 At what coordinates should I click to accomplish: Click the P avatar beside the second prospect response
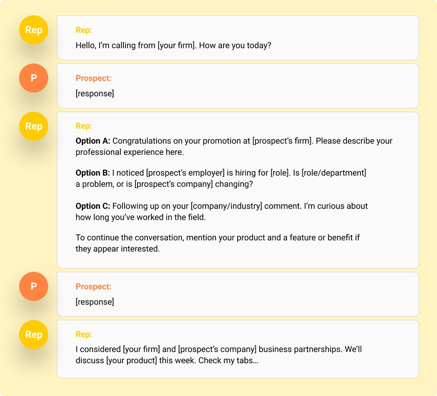click(x=34, y=286)
